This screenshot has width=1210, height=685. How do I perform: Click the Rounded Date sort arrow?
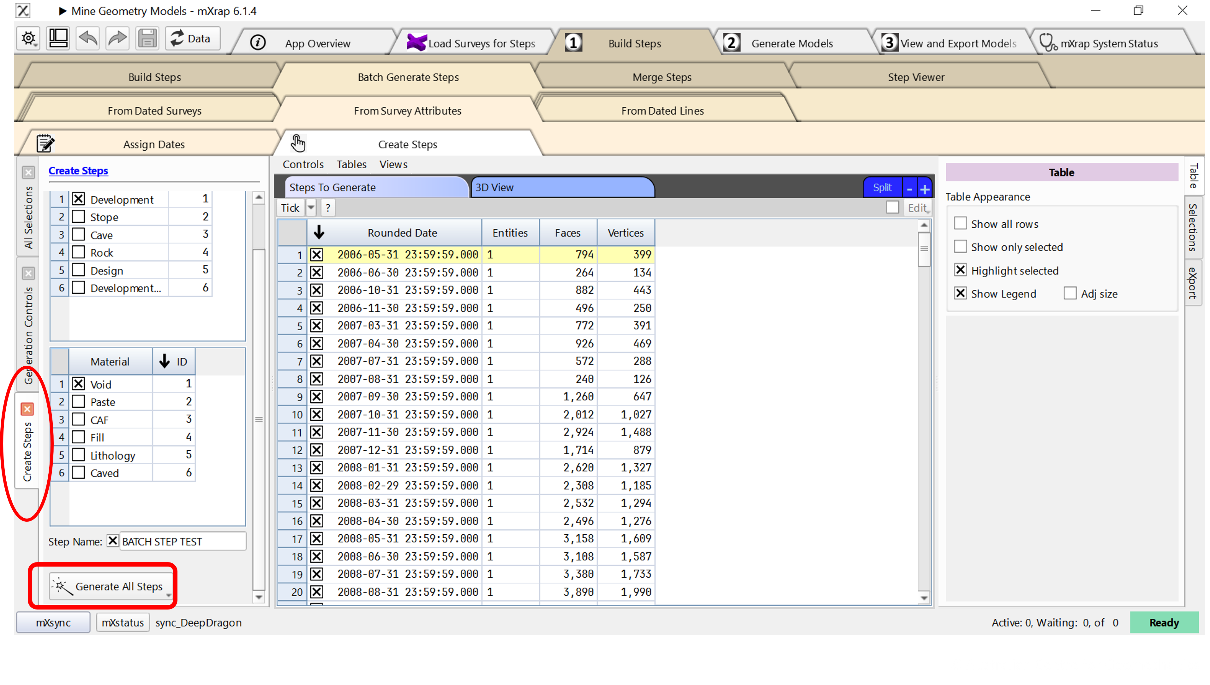[x=319, y=232]
